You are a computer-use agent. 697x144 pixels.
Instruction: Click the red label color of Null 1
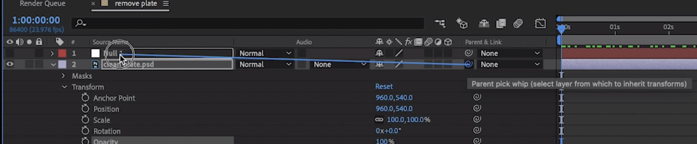62,53
